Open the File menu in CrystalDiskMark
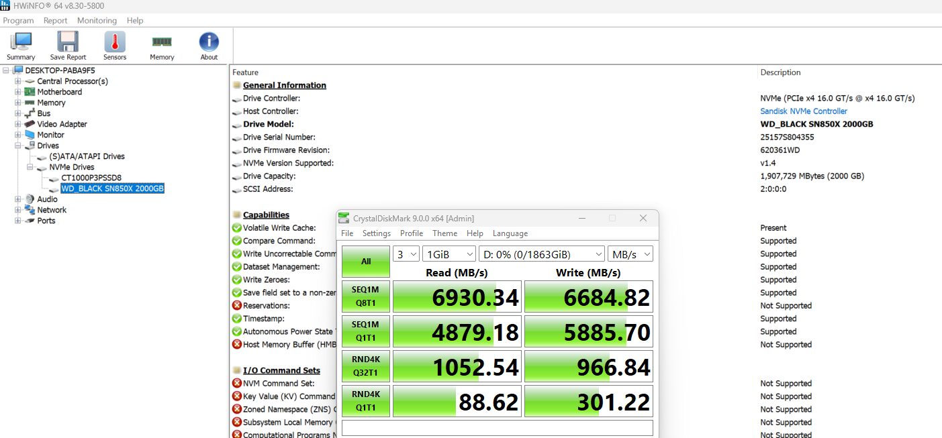 point(347,233)
